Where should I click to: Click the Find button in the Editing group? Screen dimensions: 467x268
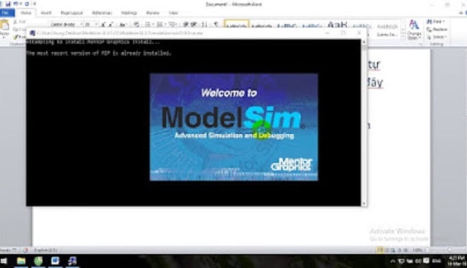[x=436, y=22]
